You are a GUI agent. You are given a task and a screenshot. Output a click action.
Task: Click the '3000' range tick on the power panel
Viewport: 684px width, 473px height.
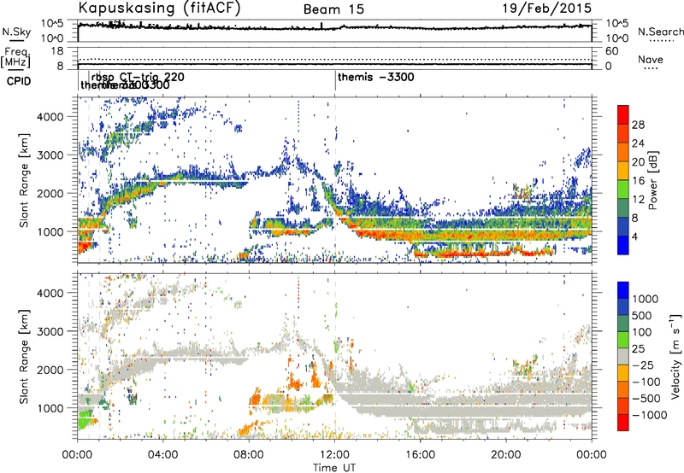[x=50, y=155]
